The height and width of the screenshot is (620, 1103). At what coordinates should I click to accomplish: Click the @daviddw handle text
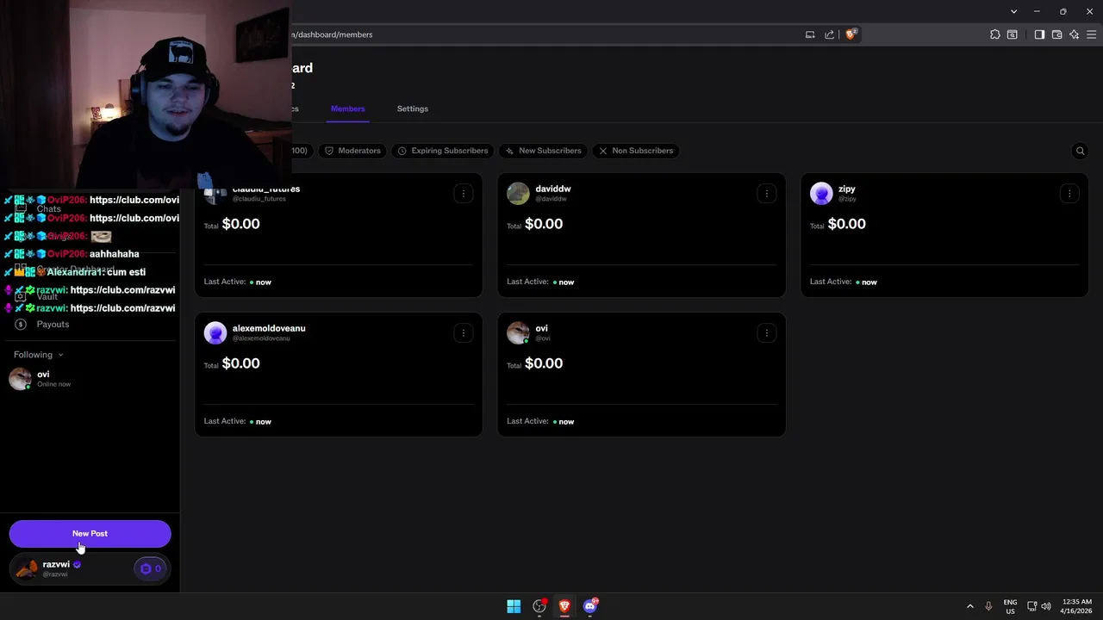click(551, 199)
